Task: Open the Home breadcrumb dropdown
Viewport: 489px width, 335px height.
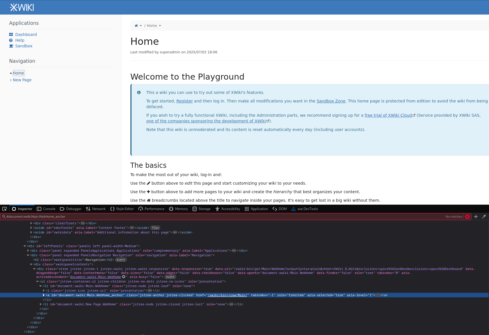Action: pos(160,26)
